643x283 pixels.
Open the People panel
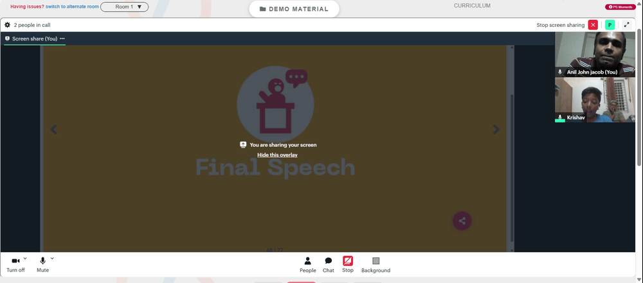tap(307, 264)
